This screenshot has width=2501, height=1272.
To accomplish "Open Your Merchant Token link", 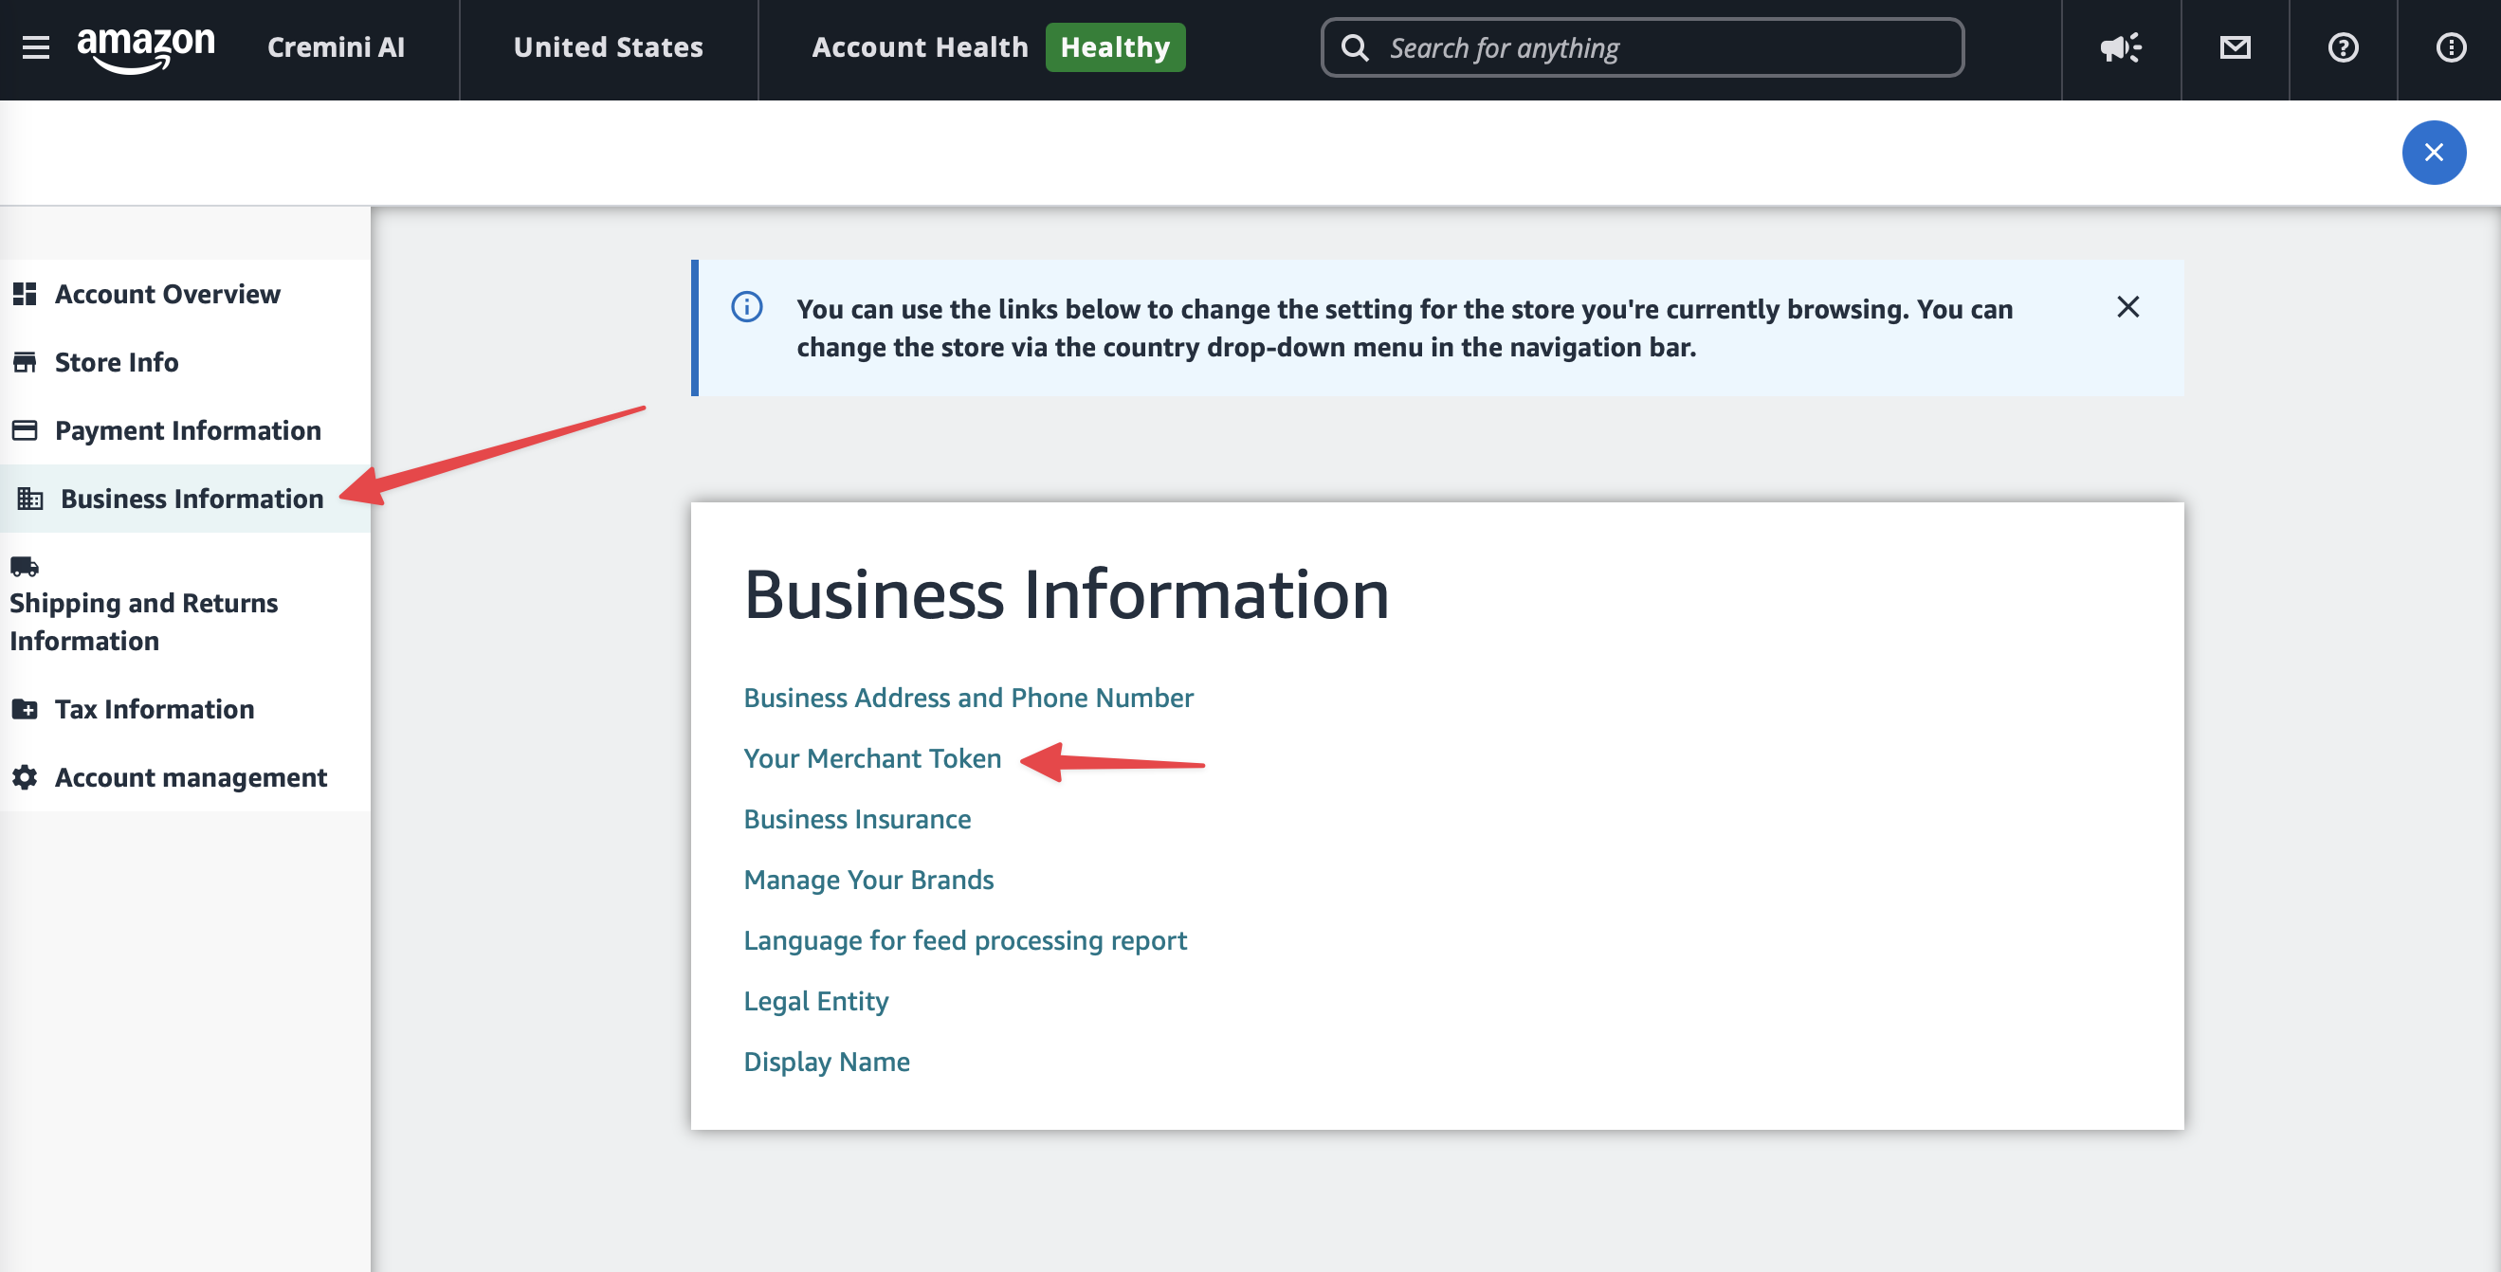I will pos(872,758).
